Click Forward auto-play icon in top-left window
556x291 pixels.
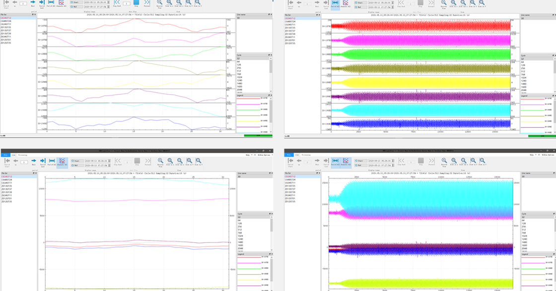[x=147, y=2]
